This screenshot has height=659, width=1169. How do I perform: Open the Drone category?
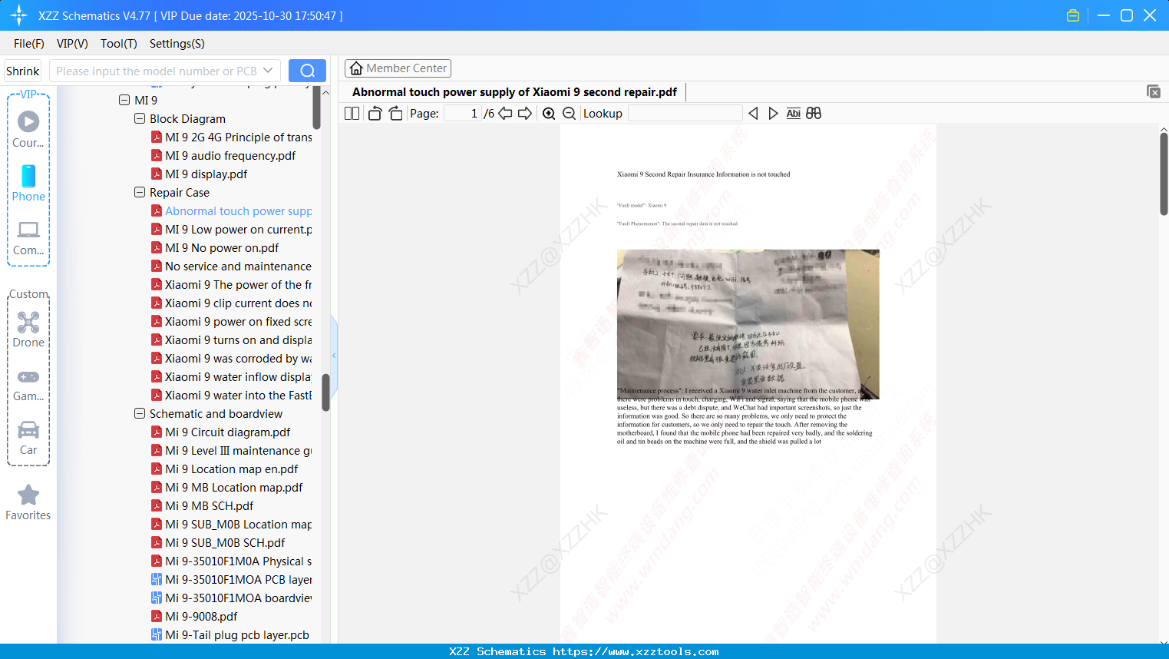coord(28,329)
